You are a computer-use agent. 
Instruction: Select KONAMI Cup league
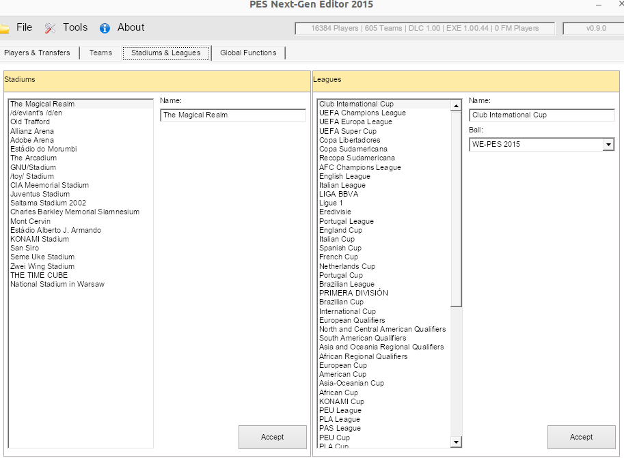click(x=384, y=401)
